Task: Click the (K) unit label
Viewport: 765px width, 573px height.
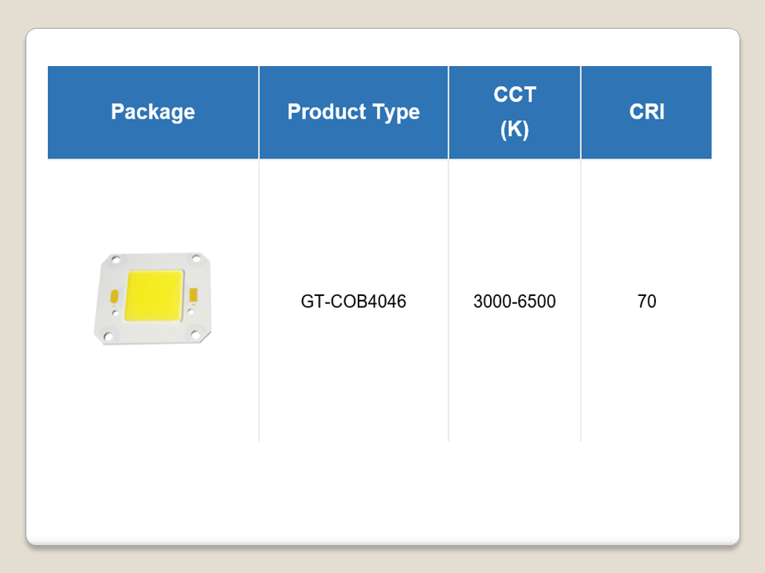Action: (514, 130)
